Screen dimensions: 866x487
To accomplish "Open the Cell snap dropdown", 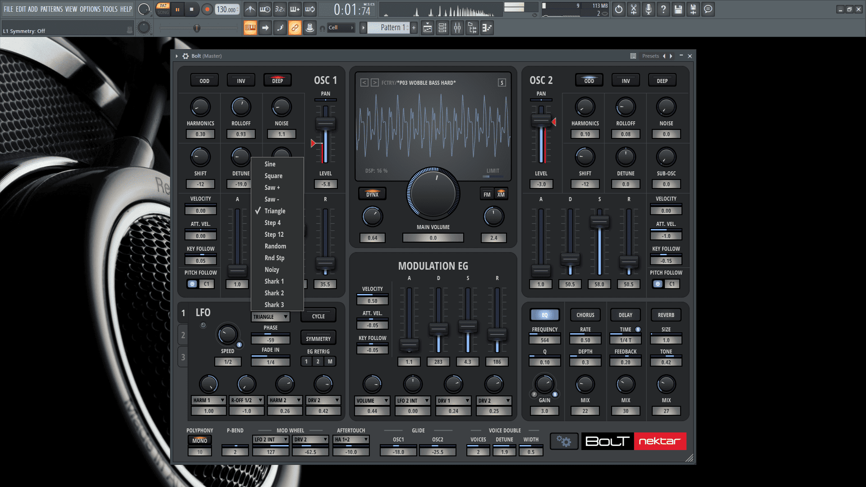I will pyautogui.click(x=341, y=28).
